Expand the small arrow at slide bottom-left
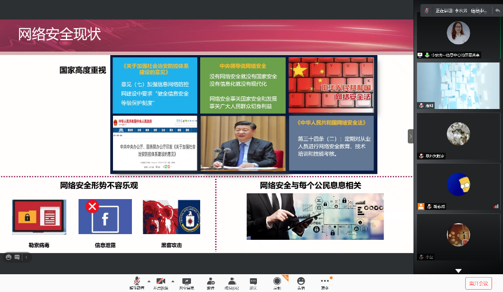 click(x=26, y=257)
